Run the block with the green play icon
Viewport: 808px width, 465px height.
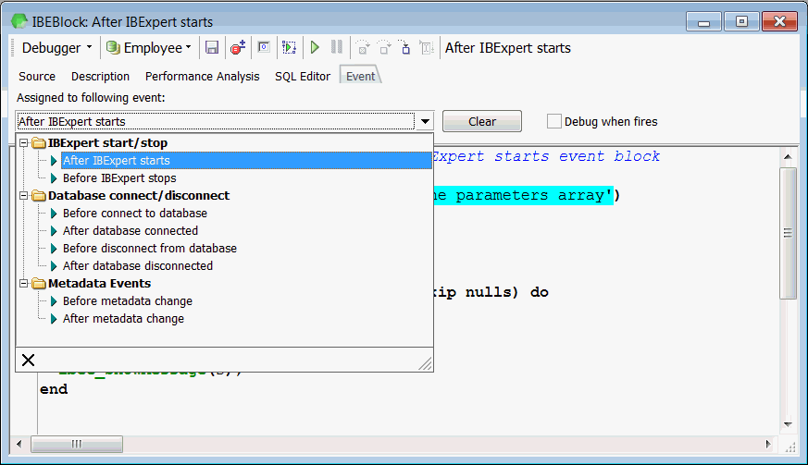pos(315,48)
